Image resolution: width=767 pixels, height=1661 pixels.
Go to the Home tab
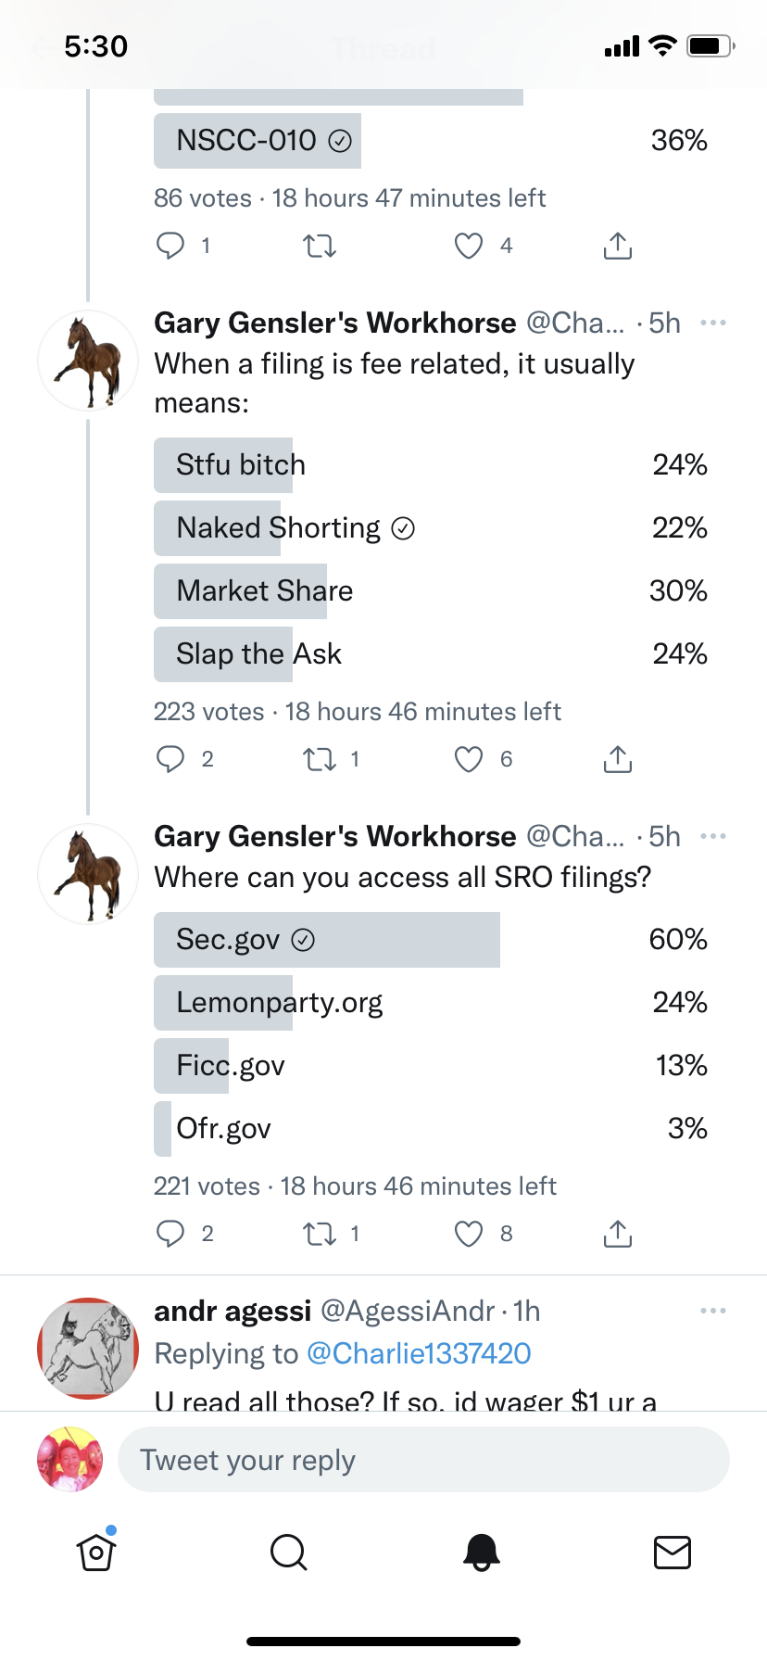(96, 1552)
